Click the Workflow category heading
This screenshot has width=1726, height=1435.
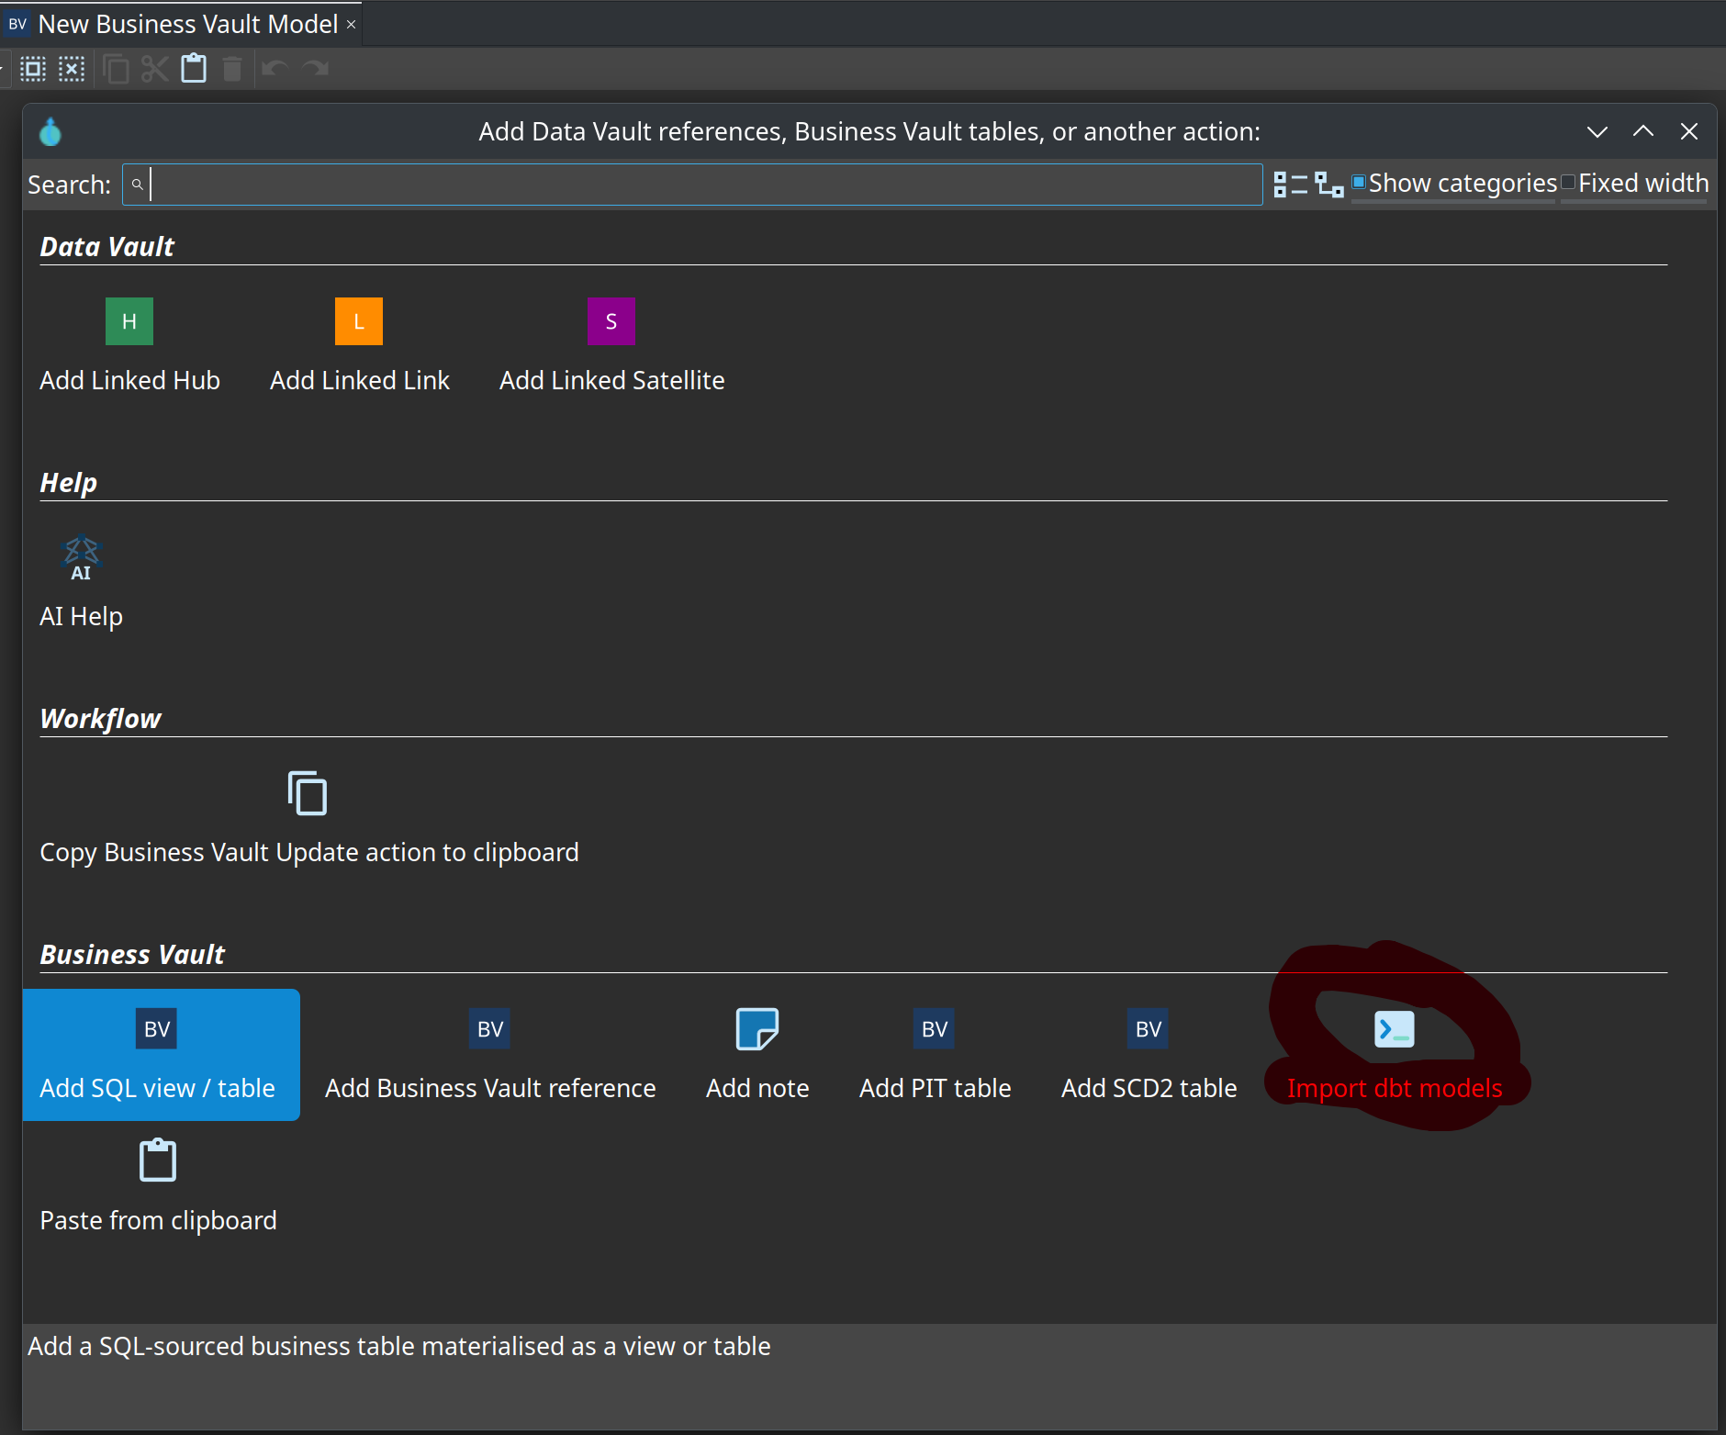(100, 718)
